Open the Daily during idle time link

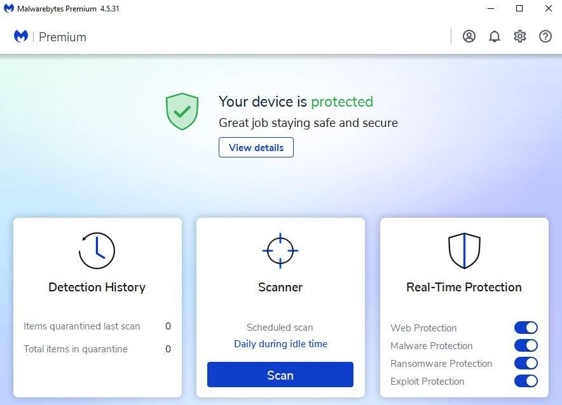(x=280, y=344)
